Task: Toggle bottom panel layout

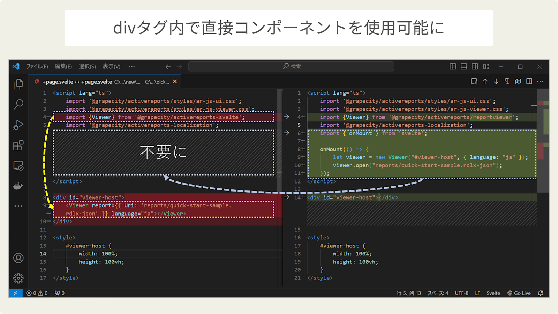Action: click(464, 66)
